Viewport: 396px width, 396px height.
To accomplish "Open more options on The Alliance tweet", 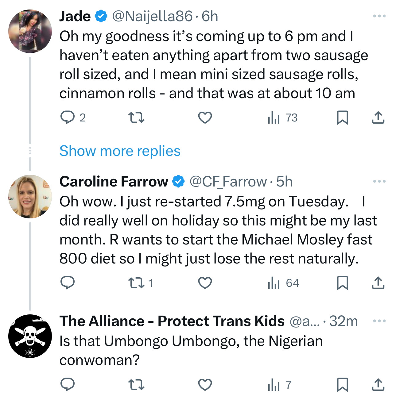I will (379, 321).
